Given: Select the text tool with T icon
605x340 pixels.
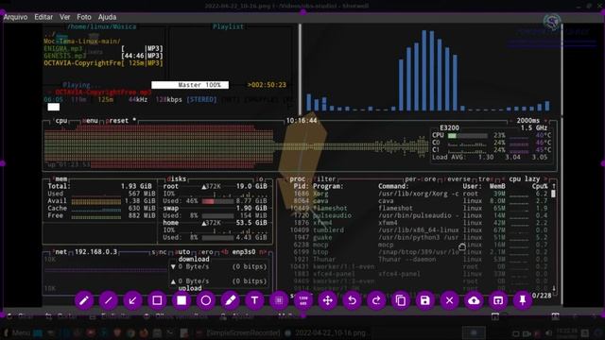Looking at the screenshot, I should pyautogui.click(x=254, y=300).
